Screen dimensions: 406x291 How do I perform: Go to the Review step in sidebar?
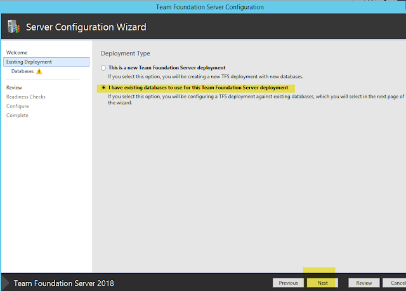[14, 88]
